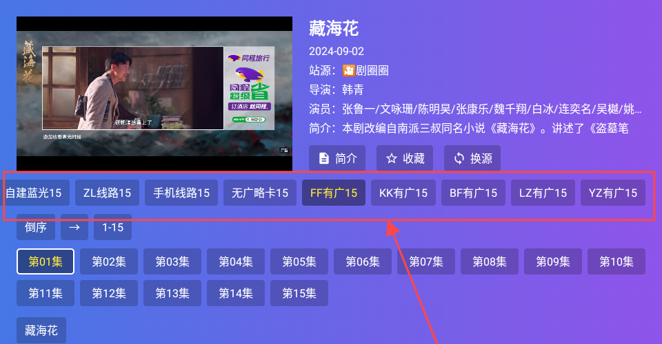Viewport: 662px width, 344px height.
Task: Click the right arrow button beside 倒序
Action: pyautogui.click(x=74, y=227)
